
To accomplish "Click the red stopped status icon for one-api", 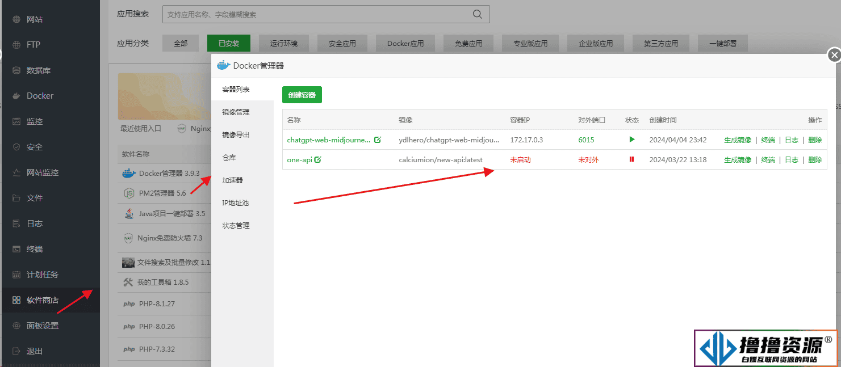I will pos(631,159).
